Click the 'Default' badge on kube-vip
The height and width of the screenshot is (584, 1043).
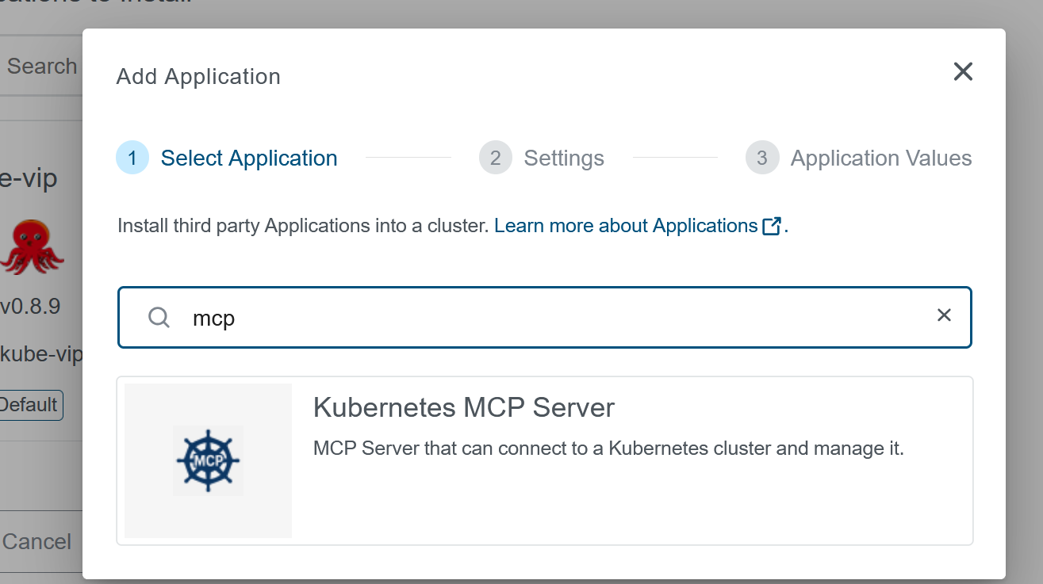click(29, 405)
